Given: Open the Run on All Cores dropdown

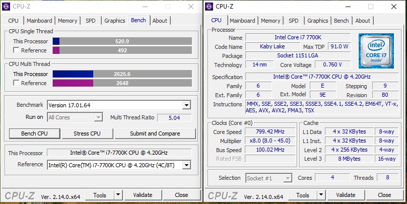Looking at the screenshot, I should click(x=98, y=117).
